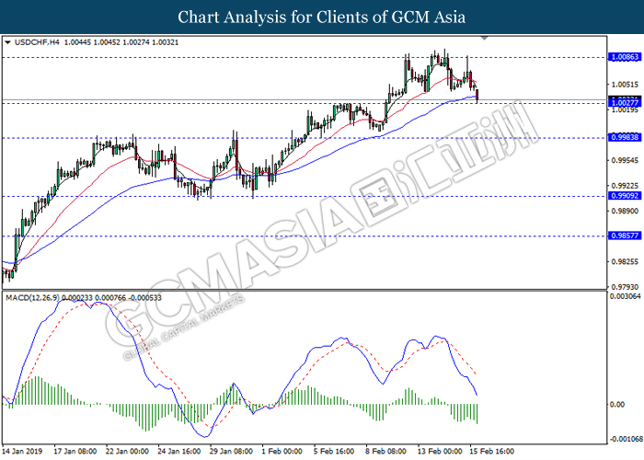The image size is (644, 460).
Task: Click the 29 Jan 08:00 time label
Action: pos(231,451)
